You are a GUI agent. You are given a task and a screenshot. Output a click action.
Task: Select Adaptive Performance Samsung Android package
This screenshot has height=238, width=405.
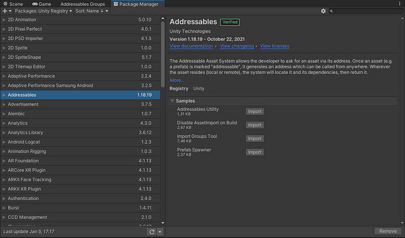coord(80,86)
